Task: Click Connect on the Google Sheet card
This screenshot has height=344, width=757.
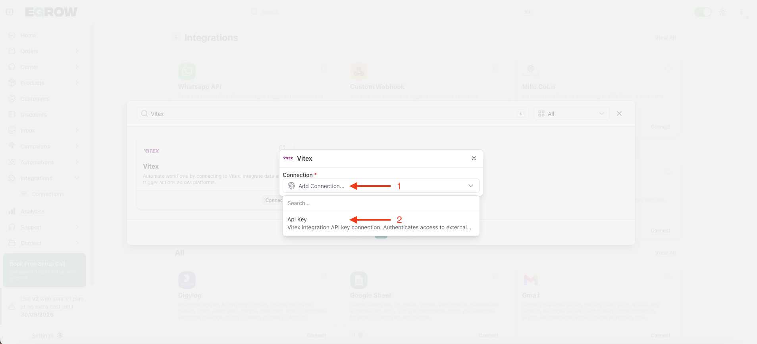Action: pos(488,336)
